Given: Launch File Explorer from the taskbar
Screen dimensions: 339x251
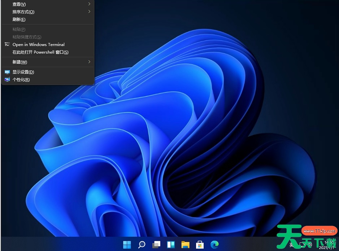Looking at the screenshot, I should point(185,245).
